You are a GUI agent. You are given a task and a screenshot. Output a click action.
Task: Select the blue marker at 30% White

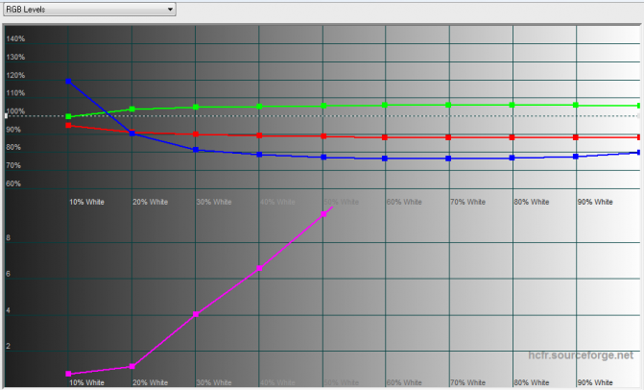tap(196, 150)
